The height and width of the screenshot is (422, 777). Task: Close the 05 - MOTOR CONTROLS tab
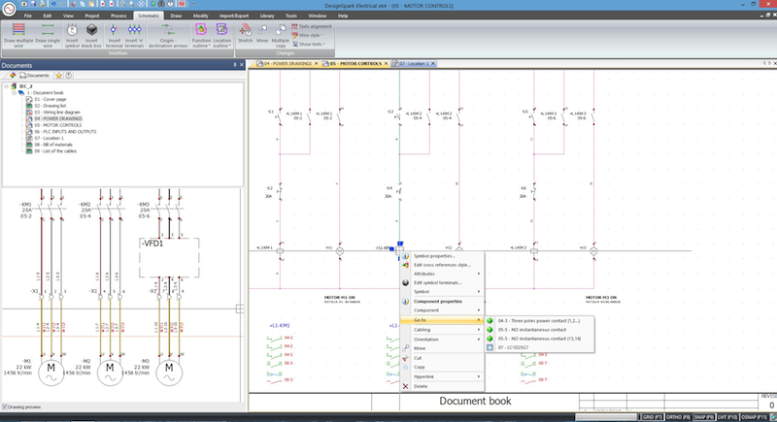pyautogui.click(x=386, y=64)
